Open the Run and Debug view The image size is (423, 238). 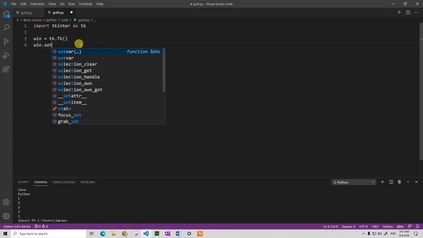[6, 55]
